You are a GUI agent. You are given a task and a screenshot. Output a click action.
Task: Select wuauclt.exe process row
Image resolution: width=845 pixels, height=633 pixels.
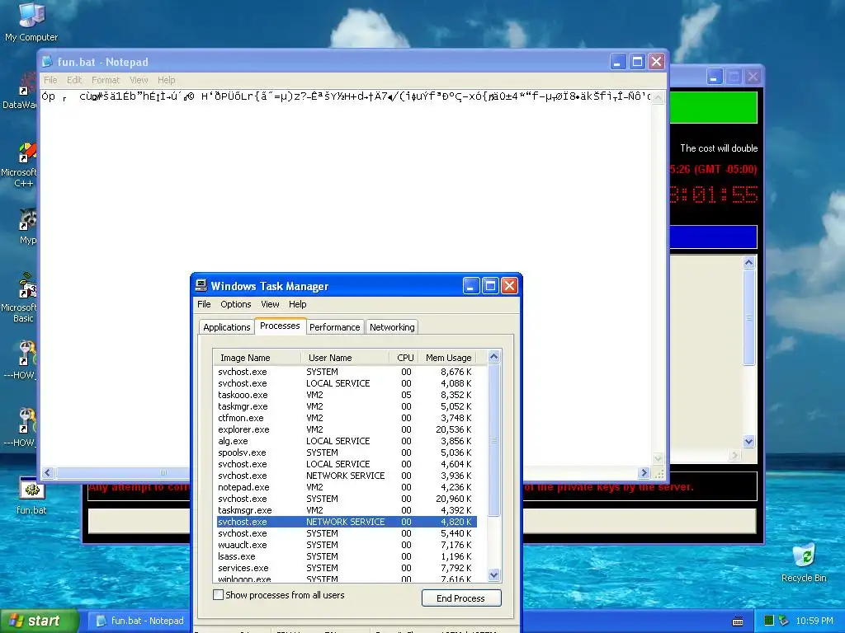pos(347,545)
